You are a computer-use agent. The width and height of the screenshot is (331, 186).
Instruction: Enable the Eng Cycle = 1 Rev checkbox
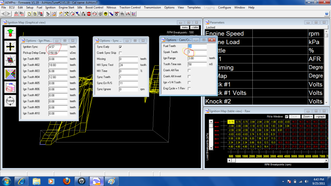[189, 89]
